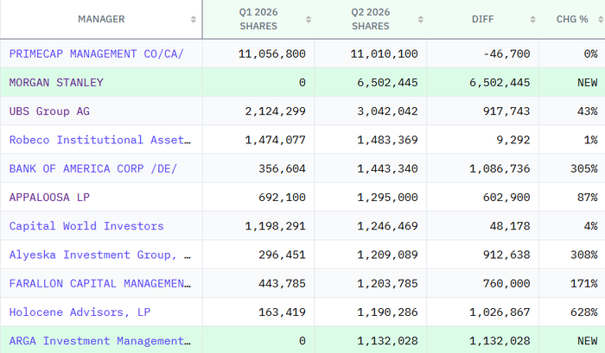Click CHG % column sort arrows
The width and height of the screenshot is (605, 353).
[601, 19]
